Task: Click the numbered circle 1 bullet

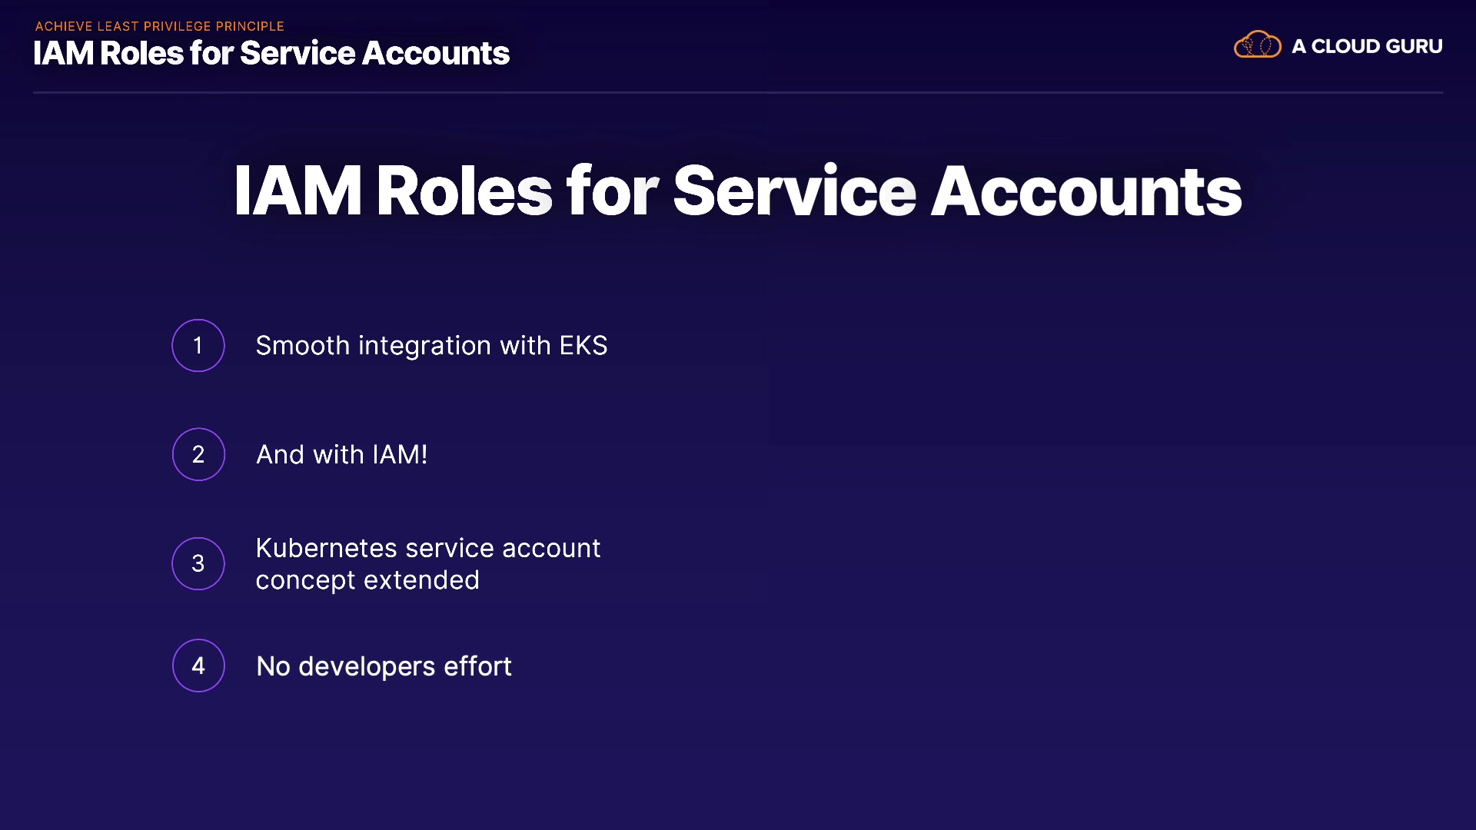Action: pos(198,346)
